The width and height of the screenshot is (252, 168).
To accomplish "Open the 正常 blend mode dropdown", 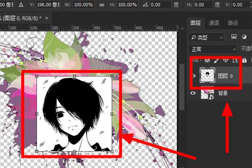I will 213,49.
